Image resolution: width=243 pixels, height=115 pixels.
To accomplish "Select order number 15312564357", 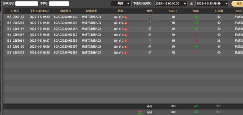I will (x=15, y=35).
